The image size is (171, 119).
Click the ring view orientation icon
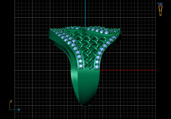[160, 9]
